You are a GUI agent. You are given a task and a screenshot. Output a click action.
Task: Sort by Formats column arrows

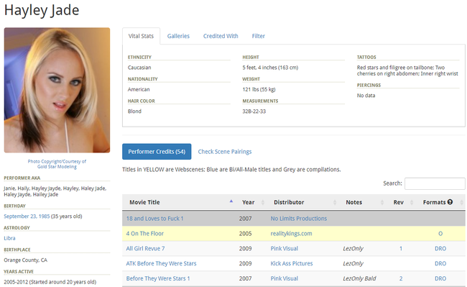coord(462,202)
